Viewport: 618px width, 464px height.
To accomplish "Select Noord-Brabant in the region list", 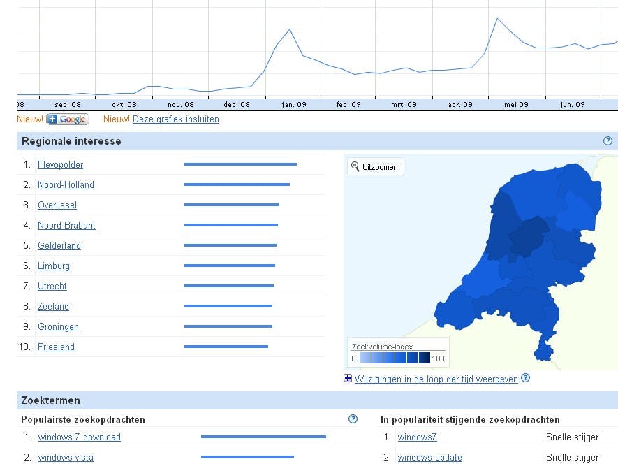I will tap(66, 225).
